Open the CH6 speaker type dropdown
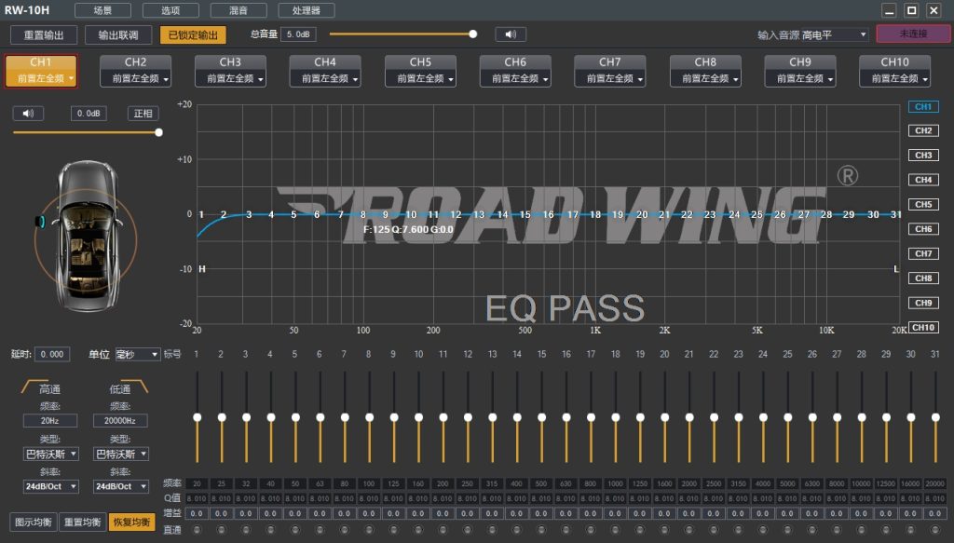954x543 pixels. point(514,78)
